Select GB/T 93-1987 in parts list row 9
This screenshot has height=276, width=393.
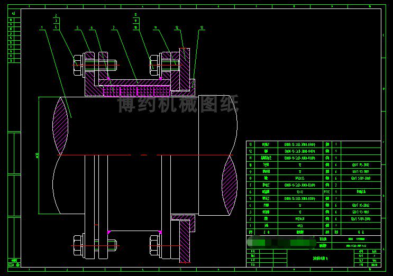360,172
